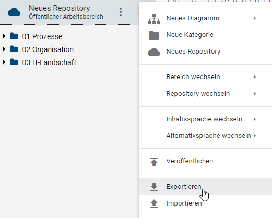Select Repository wechseln in the menu
Viewport: 272px width, 218px height.
[x=206, y=94]
